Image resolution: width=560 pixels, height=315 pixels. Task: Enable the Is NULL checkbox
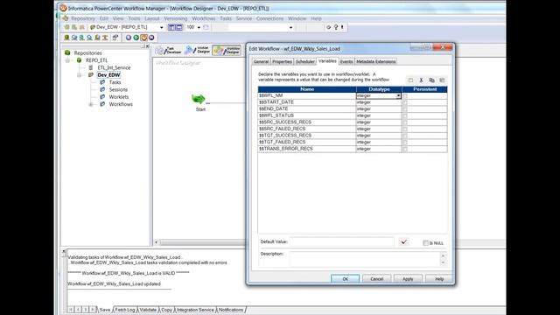[425, 243]
